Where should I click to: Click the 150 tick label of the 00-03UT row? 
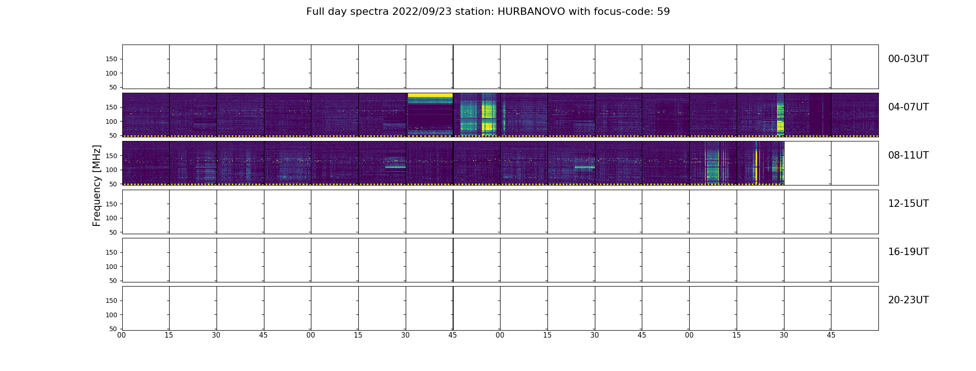(x=112, y=59)
